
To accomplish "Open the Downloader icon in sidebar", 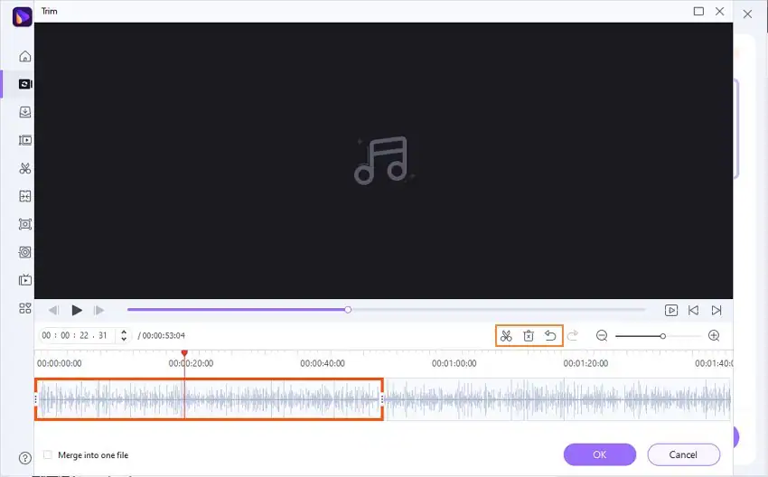I will coord(25,112).
